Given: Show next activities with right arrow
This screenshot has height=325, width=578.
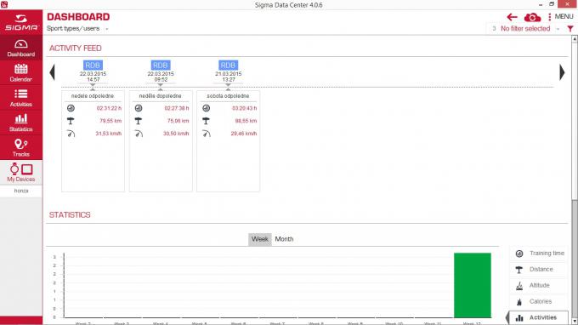Looking at the screenshot, I should 562,72.
